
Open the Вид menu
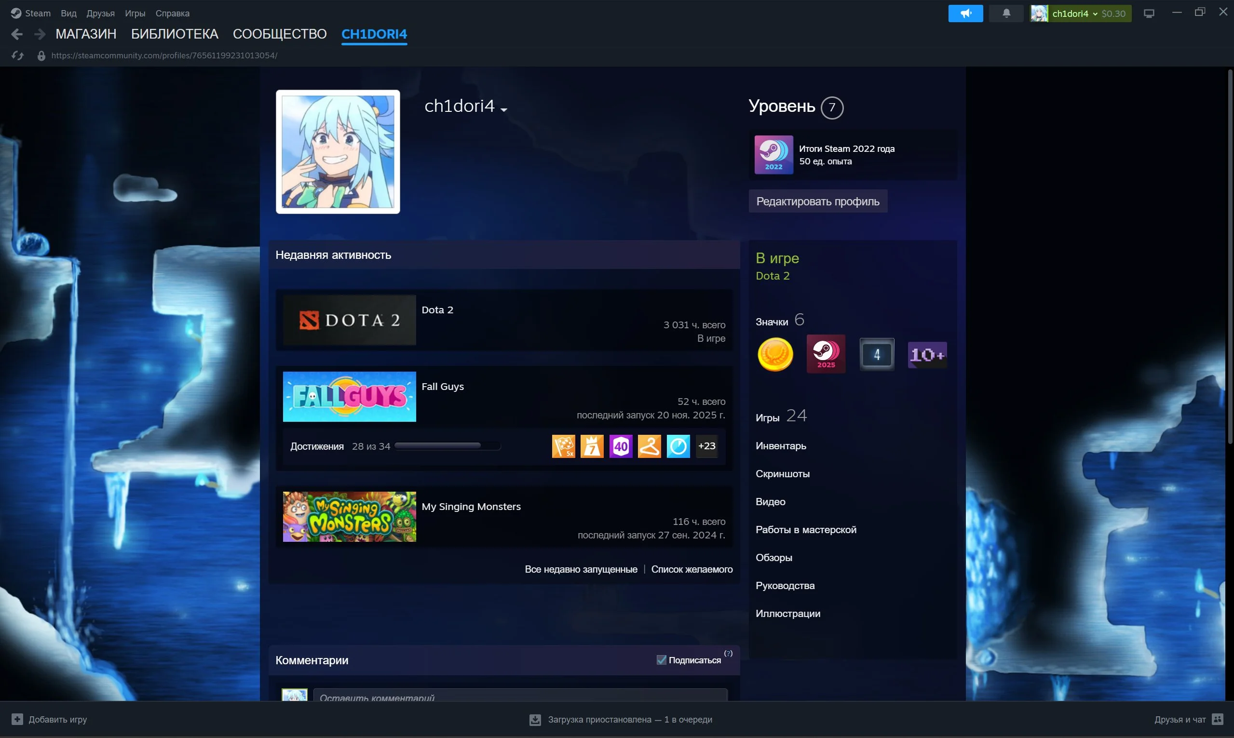[68, 13]
